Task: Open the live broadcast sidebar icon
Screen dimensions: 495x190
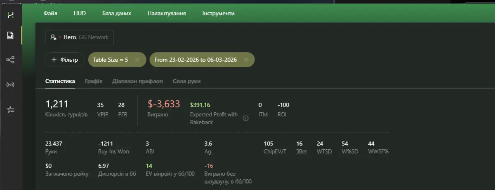Action: pyautogui.click(x=11, y=85)
